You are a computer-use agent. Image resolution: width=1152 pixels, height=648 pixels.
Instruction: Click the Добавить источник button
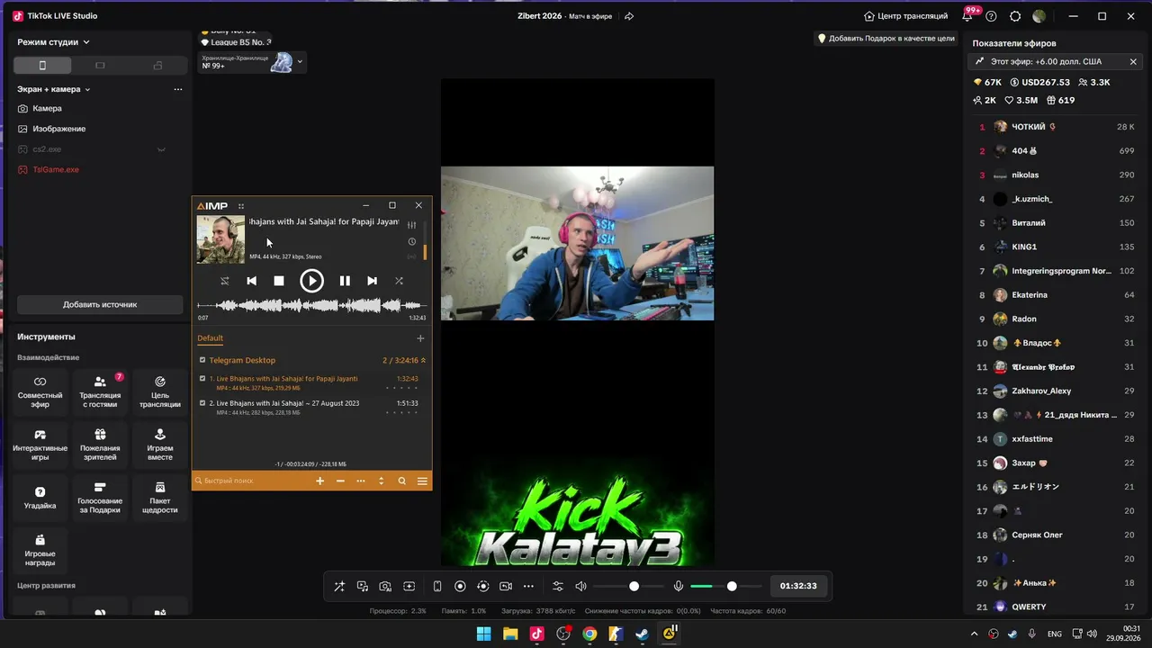point(100,304)
